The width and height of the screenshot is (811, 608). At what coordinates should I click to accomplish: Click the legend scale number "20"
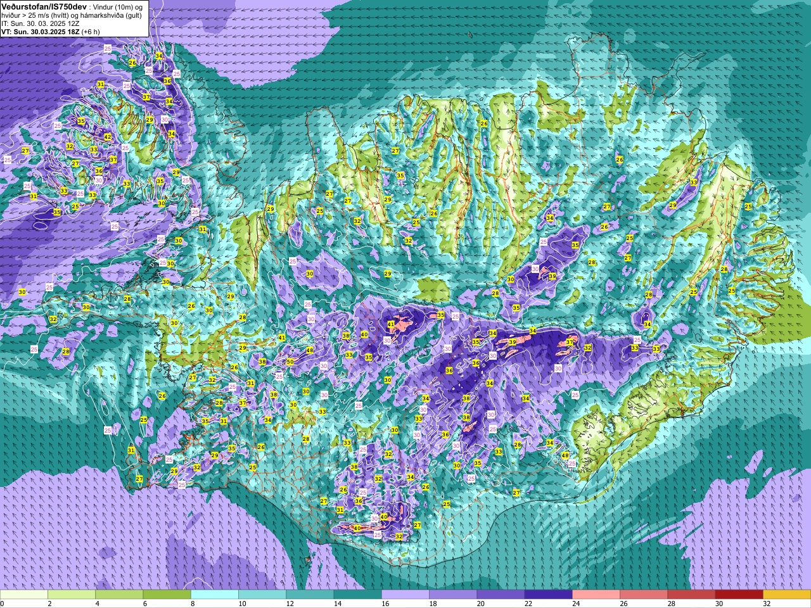480,604
